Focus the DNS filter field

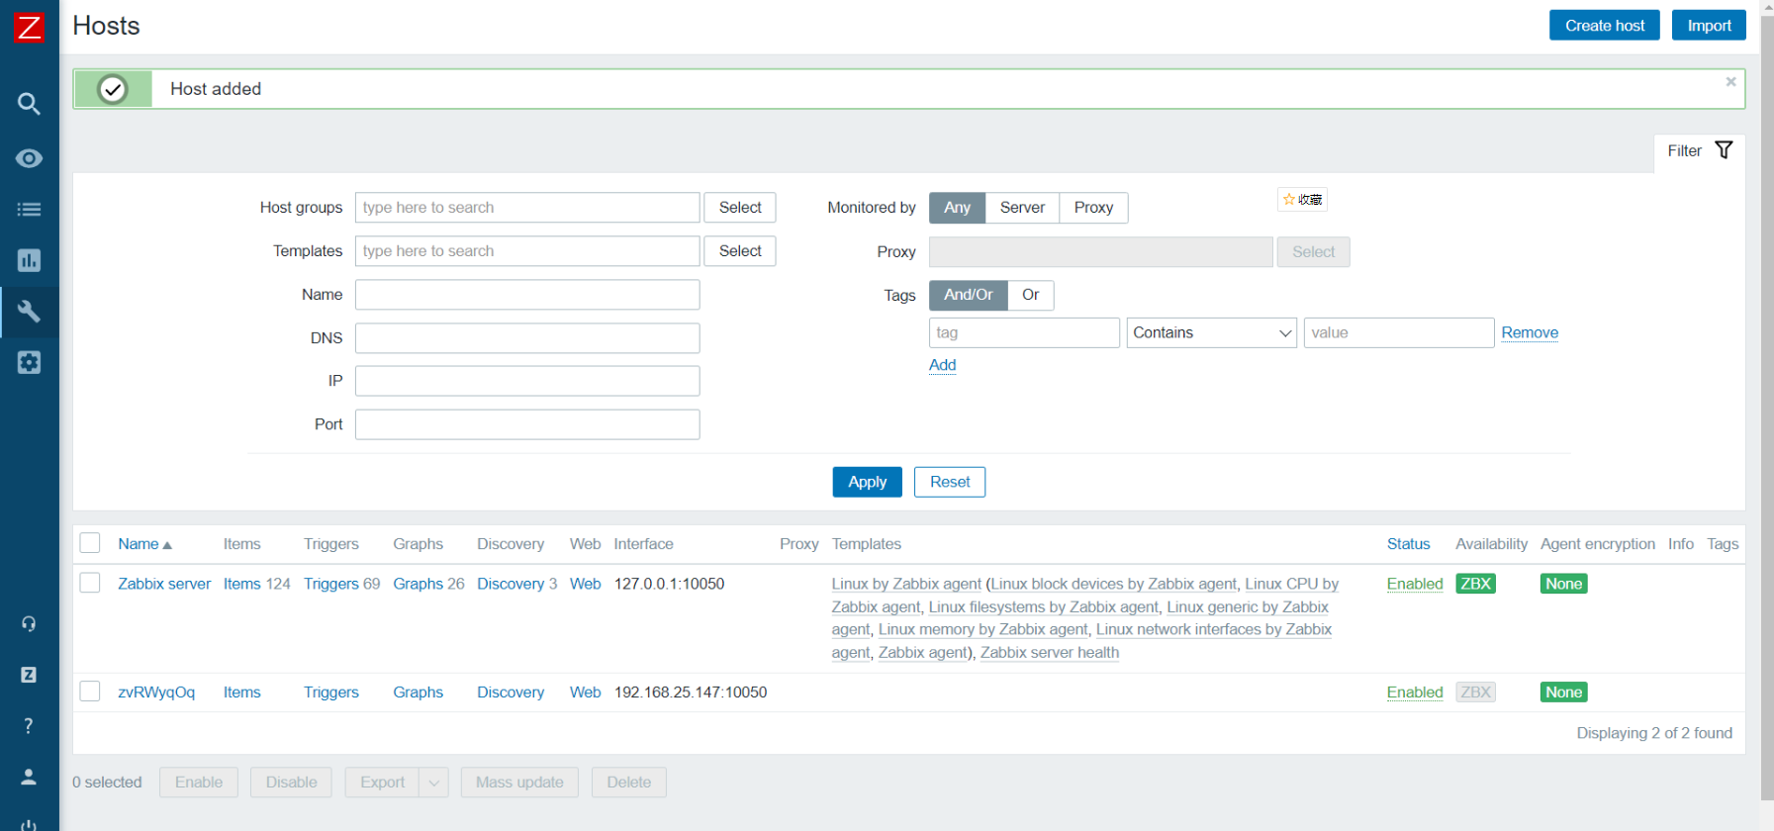click(527, 338)
